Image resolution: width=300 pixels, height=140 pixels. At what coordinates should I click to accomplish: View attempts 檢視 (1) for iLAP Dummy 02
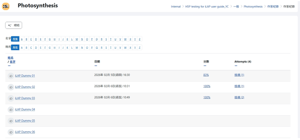pyautogui.click(x=239, y=86)
